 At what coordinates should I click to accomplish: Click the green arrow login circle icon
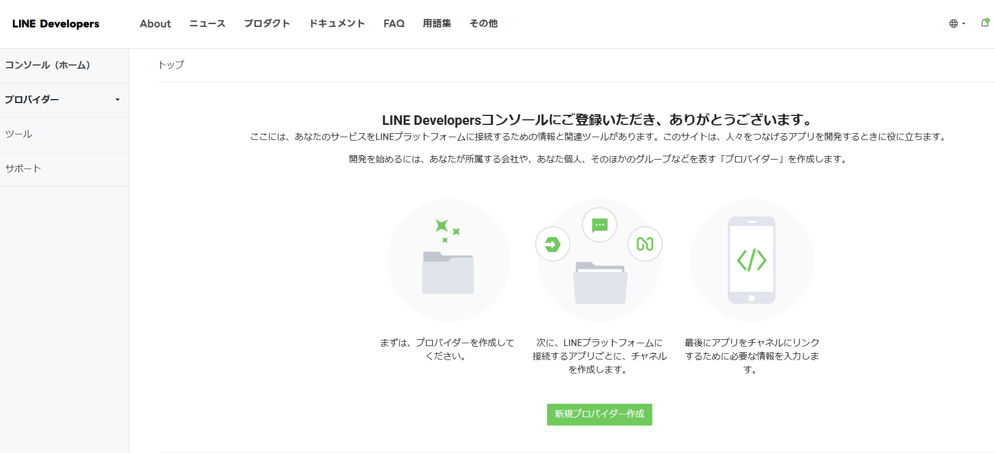coord(553,244)
